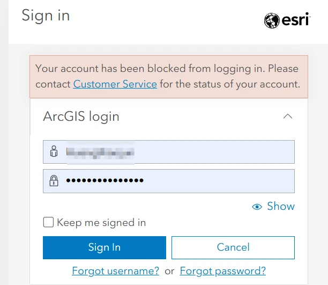Click the blue Sign In button

tap(105, 247)
